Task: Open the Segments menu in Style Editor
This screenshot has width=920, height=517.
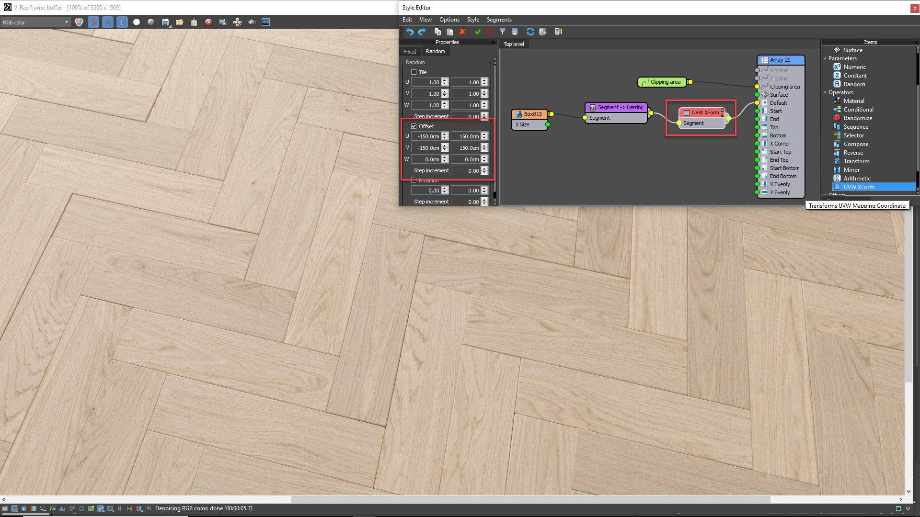Action: point(499,20)
